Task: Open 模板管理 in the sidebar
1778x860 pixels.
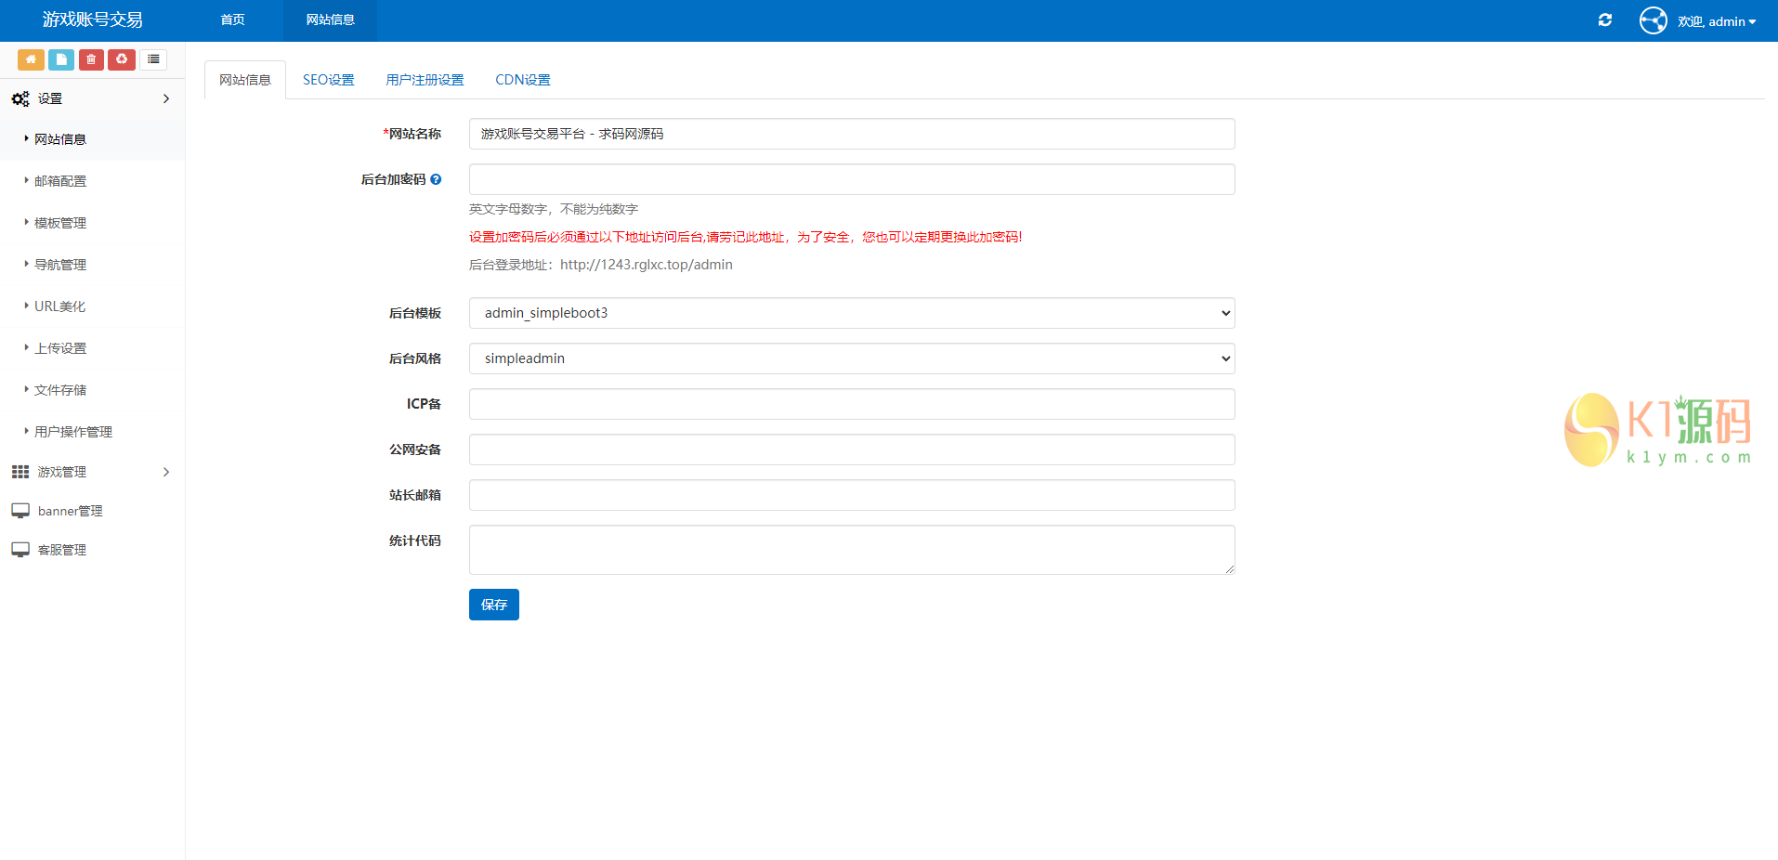Action: point(60,223)
